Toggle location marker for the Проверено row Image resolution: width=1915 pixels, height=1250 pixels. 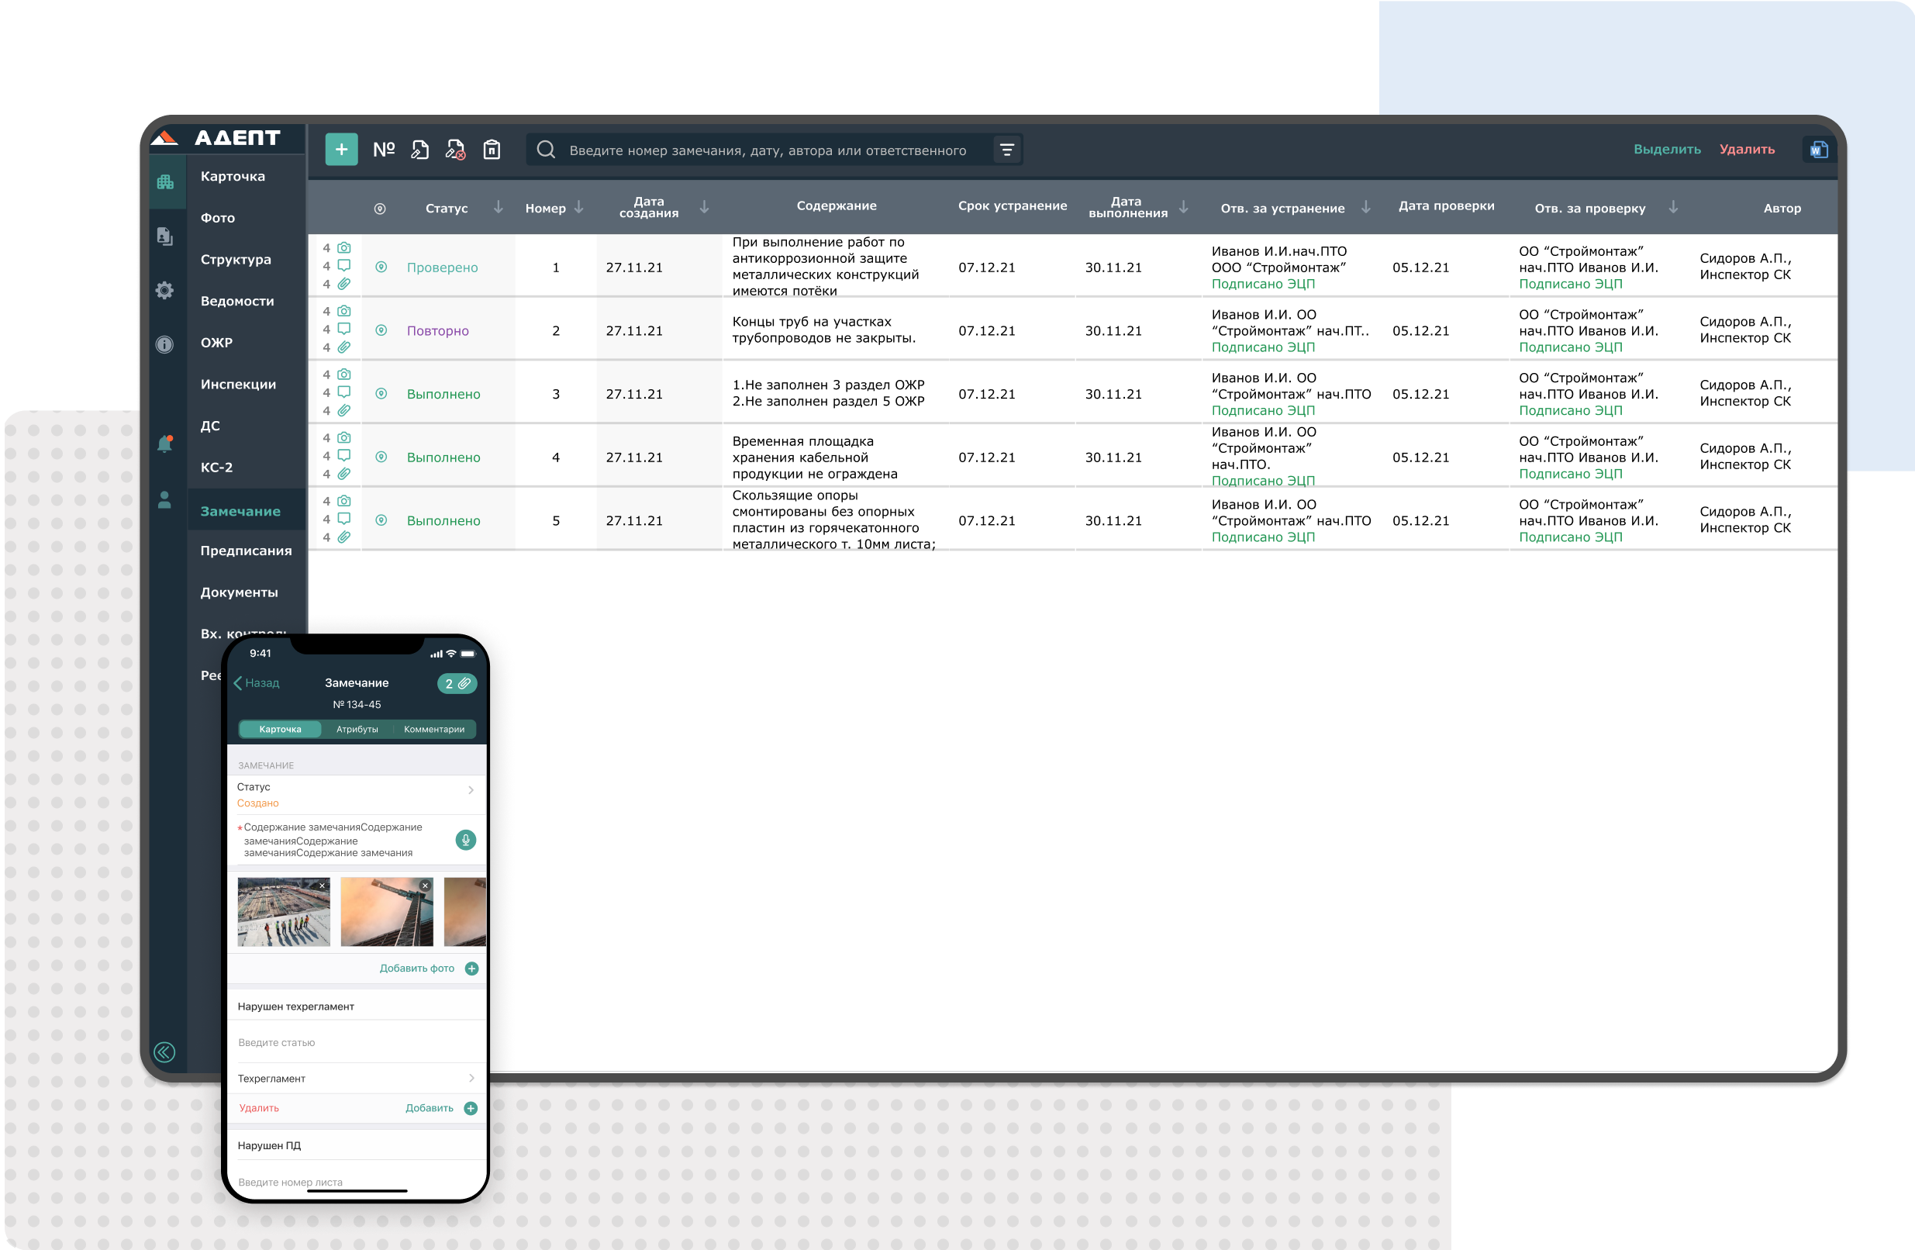pos(381,268)
